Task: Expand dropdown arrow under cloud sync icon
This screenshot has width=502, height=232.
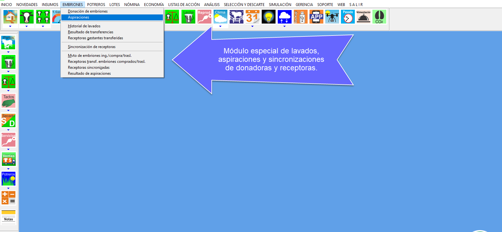Action: (x=285, y=26)
